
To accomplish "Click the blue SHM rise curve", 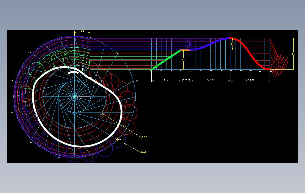I will coord(210,44).
